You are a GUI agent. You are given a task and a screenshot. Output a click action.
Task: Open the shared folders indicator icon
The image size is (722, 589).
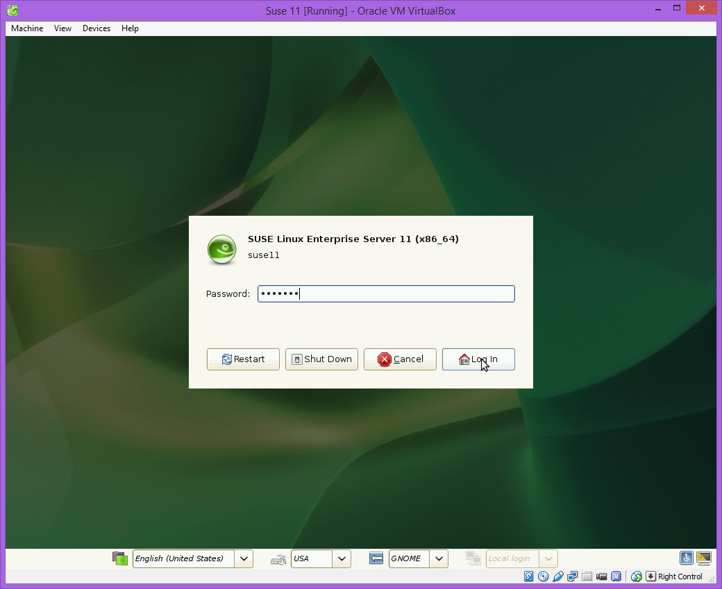(x=587, y=576)
